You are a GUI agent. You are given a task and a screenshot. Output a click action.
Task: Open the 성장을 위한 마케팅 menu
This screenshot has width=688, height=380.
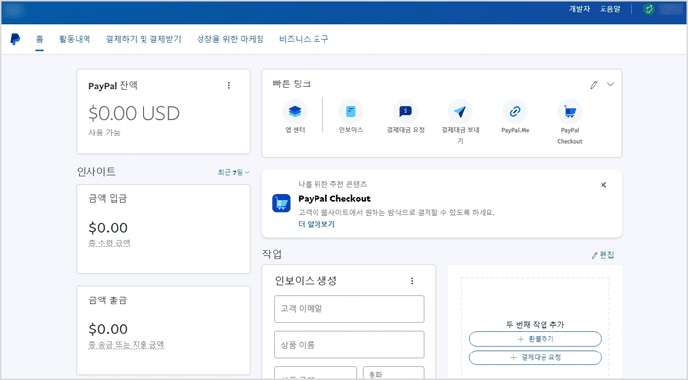coord(230,39)
